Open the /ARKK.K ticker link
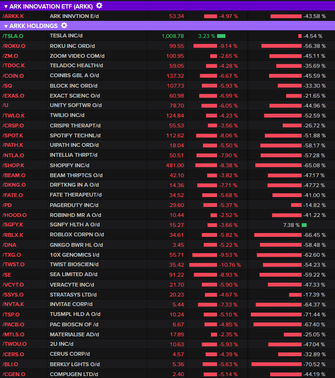The height and width of the screenshot is (378, 335). (13, 16)
